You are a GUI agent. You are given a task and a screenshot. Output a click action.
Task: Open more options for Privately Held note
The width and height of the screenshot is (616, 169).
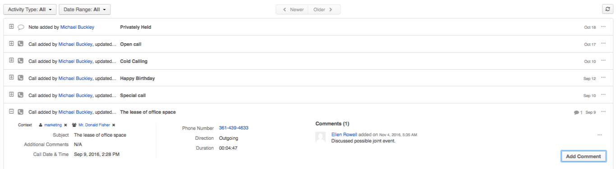(603, 27)
